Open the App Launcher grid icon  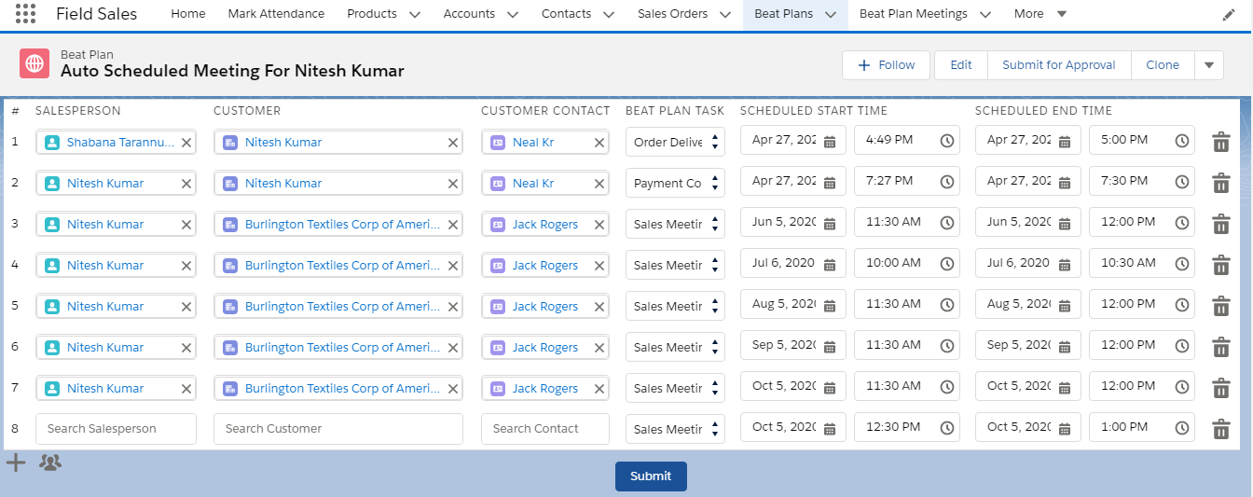[x=26, y=14]
